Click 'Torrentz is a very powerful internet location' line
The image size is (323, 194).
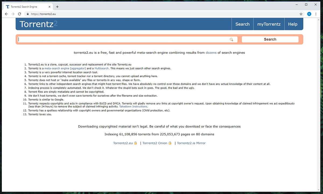63,72
